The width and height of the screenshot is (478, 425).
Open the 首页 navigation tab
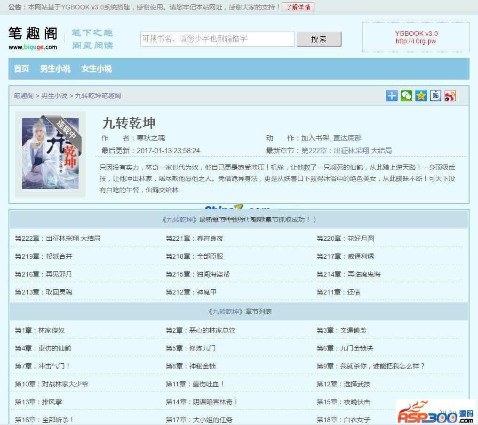[x=21, y=69]
